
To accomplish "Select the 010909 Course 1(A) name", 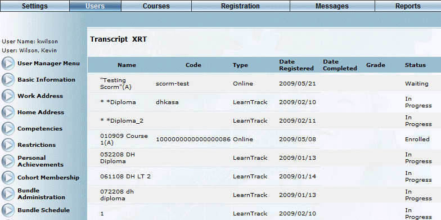I will 124,140.
